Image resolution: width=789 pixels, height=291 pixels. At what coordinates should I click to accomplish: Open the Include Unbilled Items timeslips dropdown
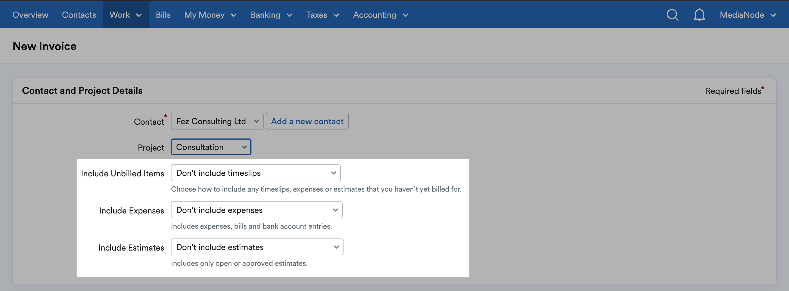255,173
